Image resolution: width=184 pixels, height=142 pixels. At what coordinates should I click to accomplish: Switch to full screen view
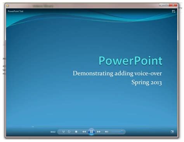[x=172, y=132]
